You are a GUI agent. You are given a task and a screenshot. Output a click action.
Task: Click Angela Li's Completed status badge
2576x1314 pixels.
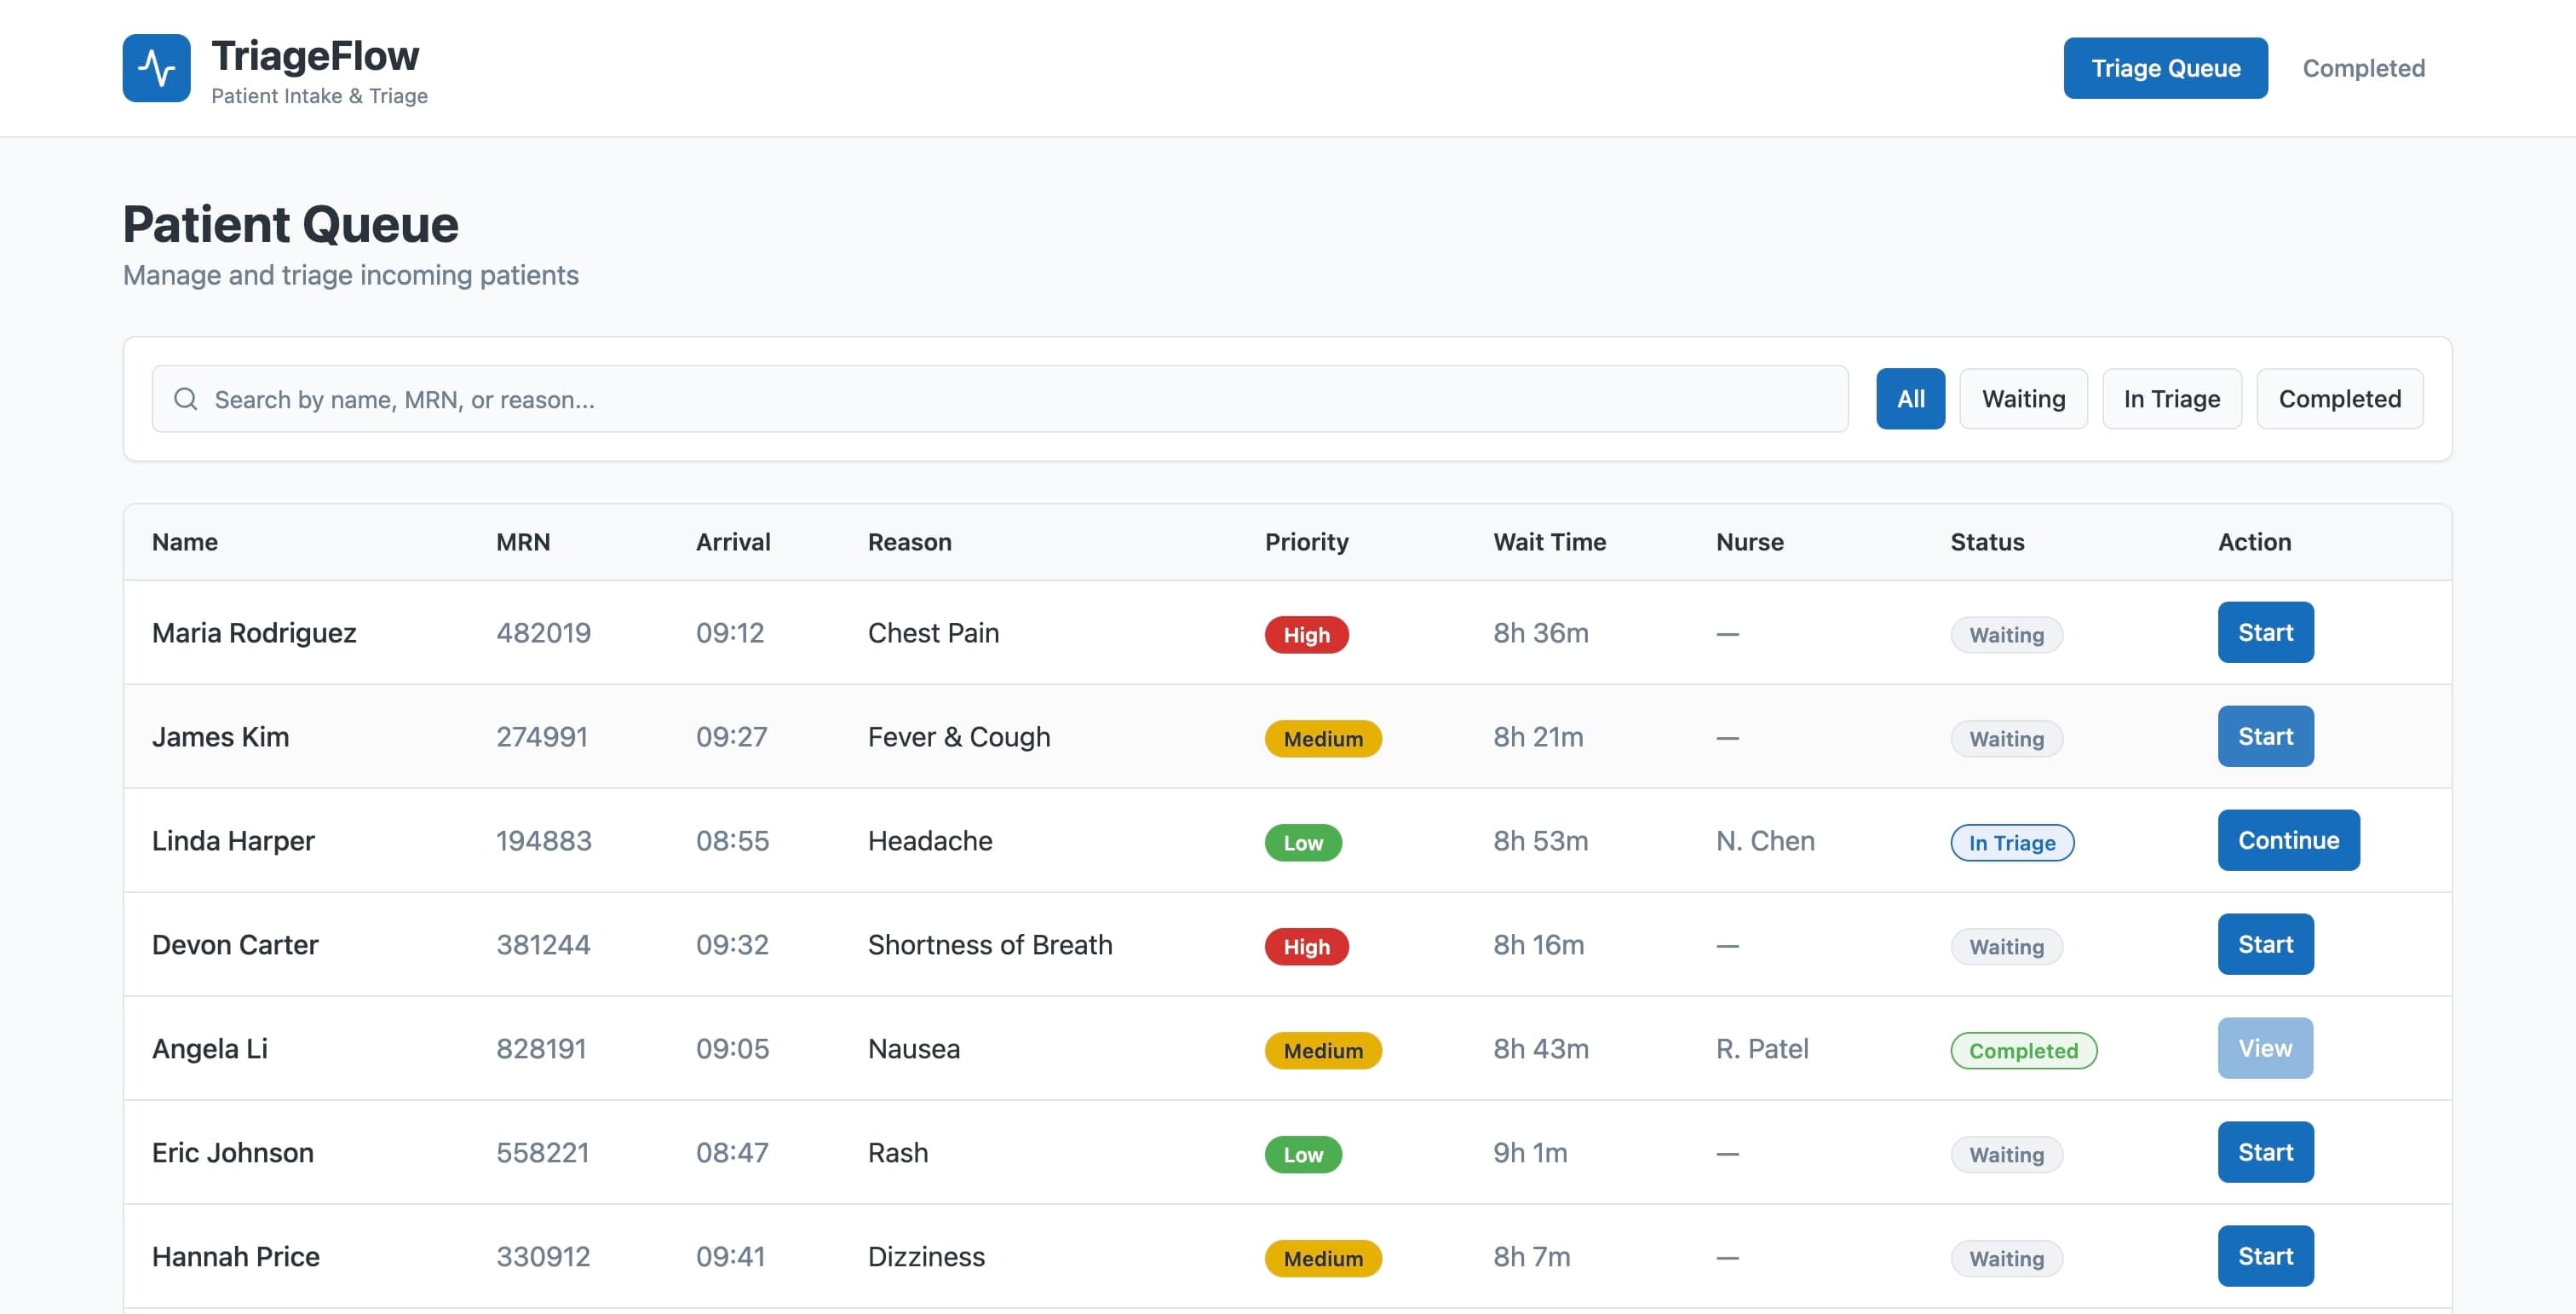tap(2023, 1051)
